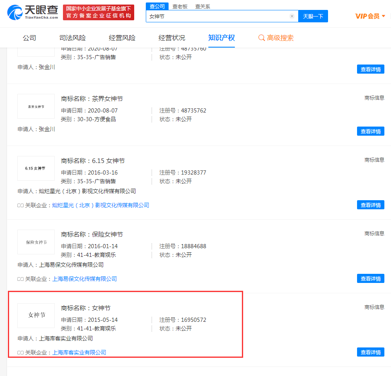Click the 女神节 trademark image
This screenshot has width=391, height=376.
[36, 316]
